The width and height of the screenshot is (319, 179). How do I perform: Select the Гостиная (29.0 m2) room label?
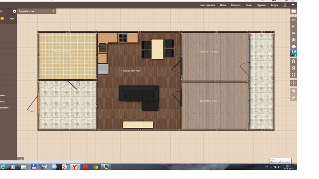[130, 71]
